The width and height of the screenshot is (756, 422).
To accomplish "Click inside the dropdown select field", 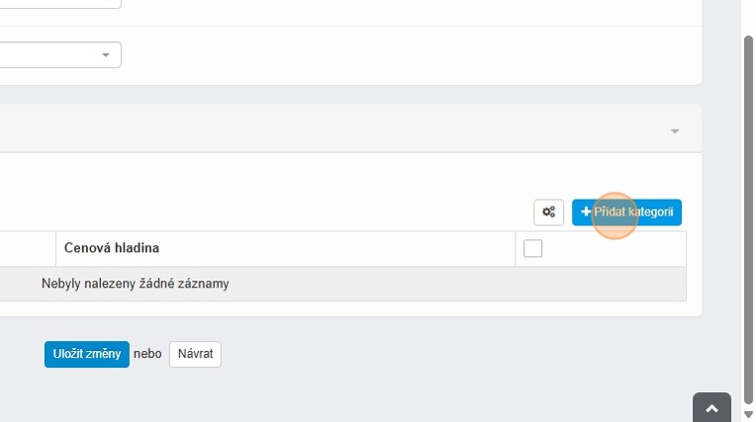I will tap(49, 55).
